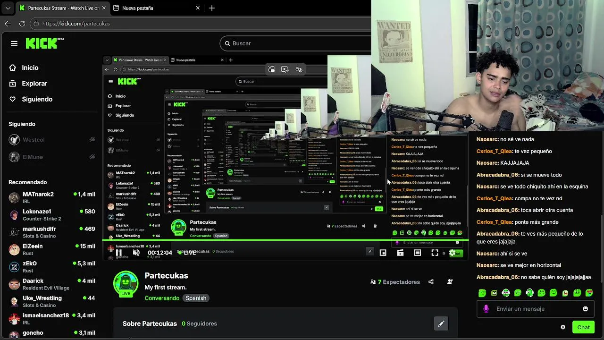
Task: Click the purple microphone icon in chat
Action: tap(487, 309)
